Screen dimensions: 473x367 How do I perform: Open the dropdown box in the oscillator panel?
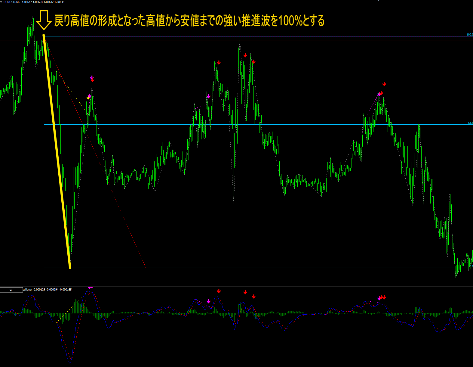11,290
